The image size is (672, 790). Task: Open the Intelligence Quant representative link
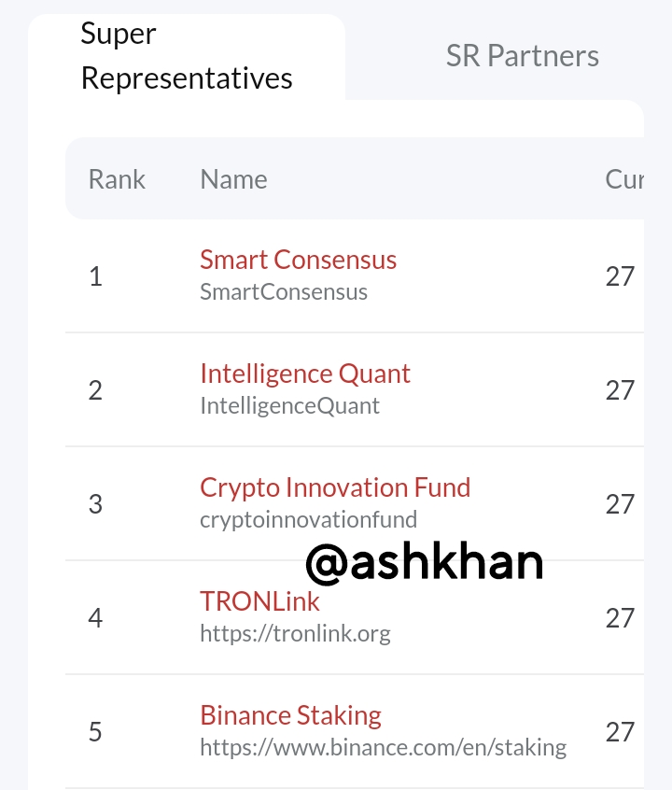[305, 374]
